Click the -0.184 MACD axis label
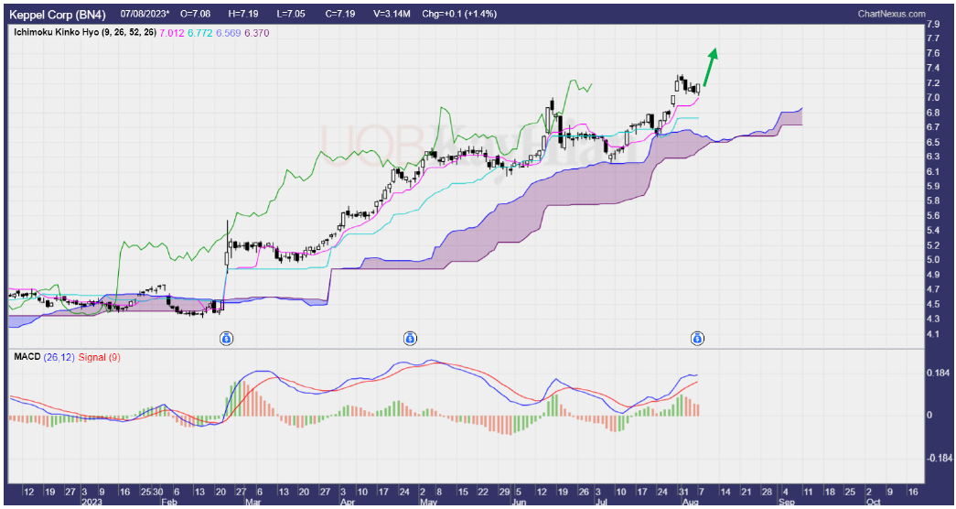This screenshot has width=956, height=509. (x=938, y=458)
